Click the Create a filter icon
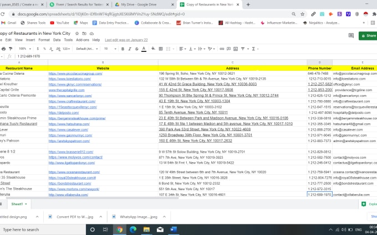Image resolution: width=377 pixels, height=235 pixels. (243, 49)
